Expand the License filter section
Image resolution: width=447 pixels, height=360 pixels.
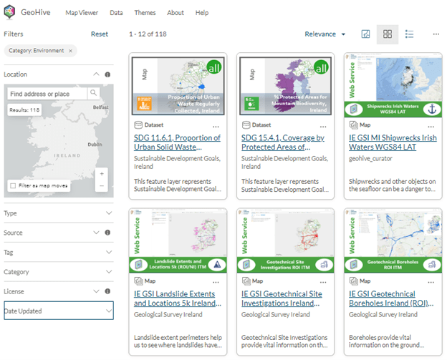pos(96,291)
